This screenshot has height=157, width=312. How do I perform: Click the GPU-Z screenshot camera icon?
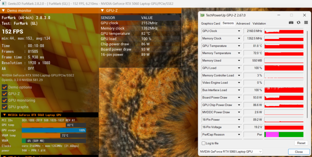point(291,23)
